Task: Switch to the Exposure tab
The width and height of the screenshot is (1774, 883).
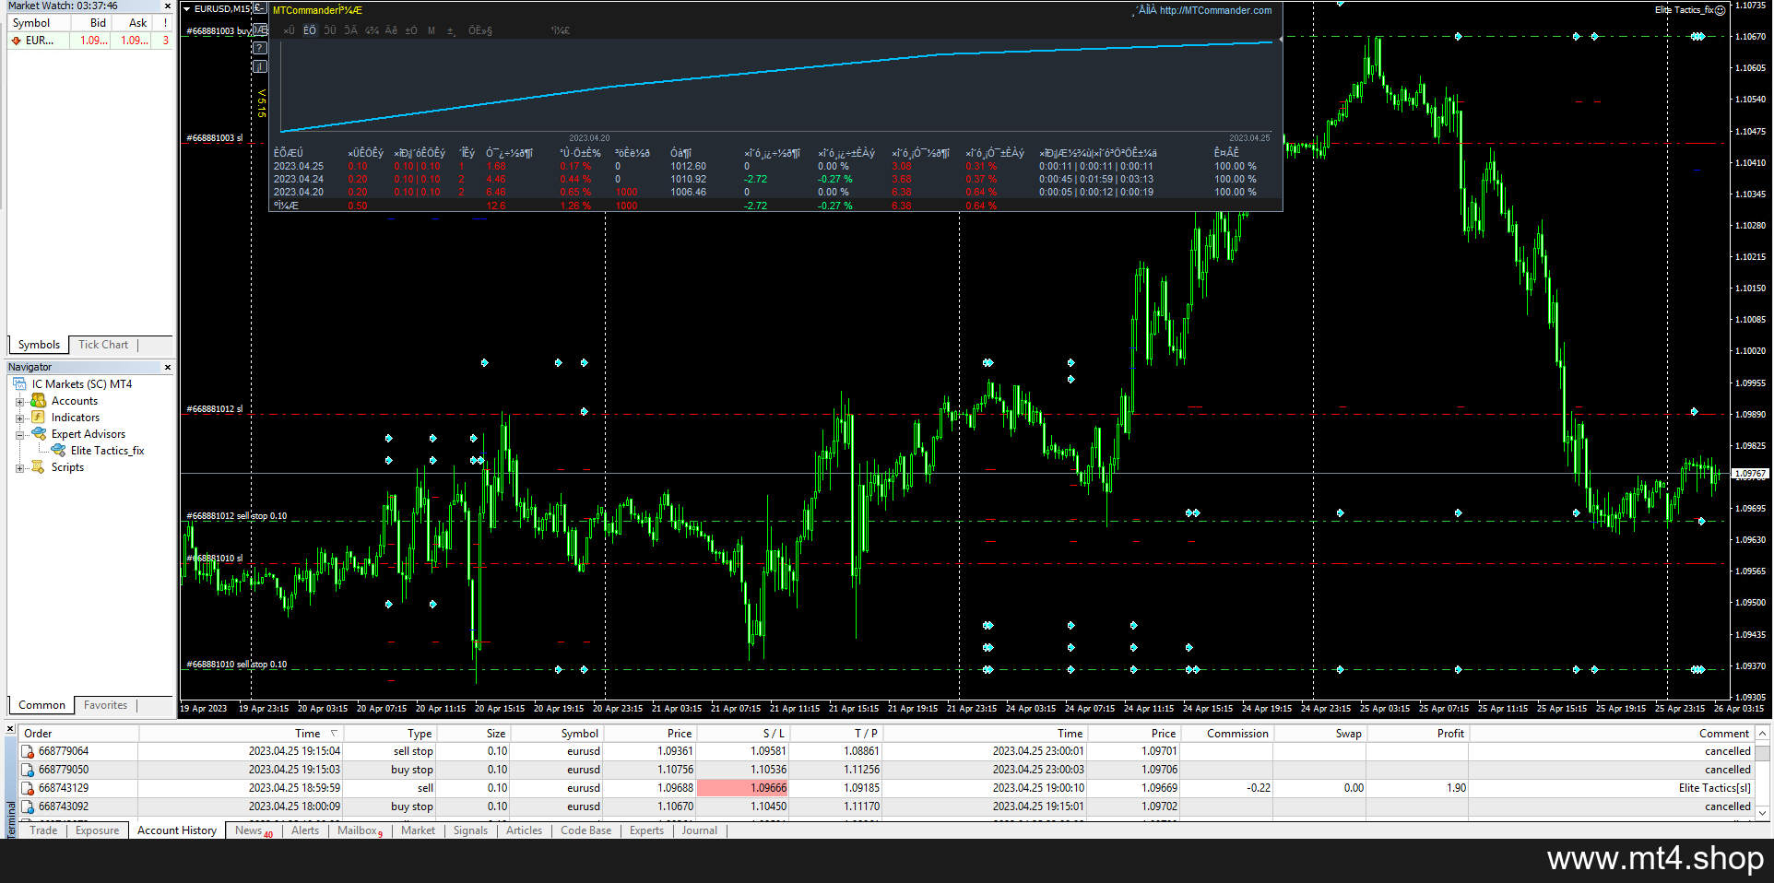Action: point(97,830)
